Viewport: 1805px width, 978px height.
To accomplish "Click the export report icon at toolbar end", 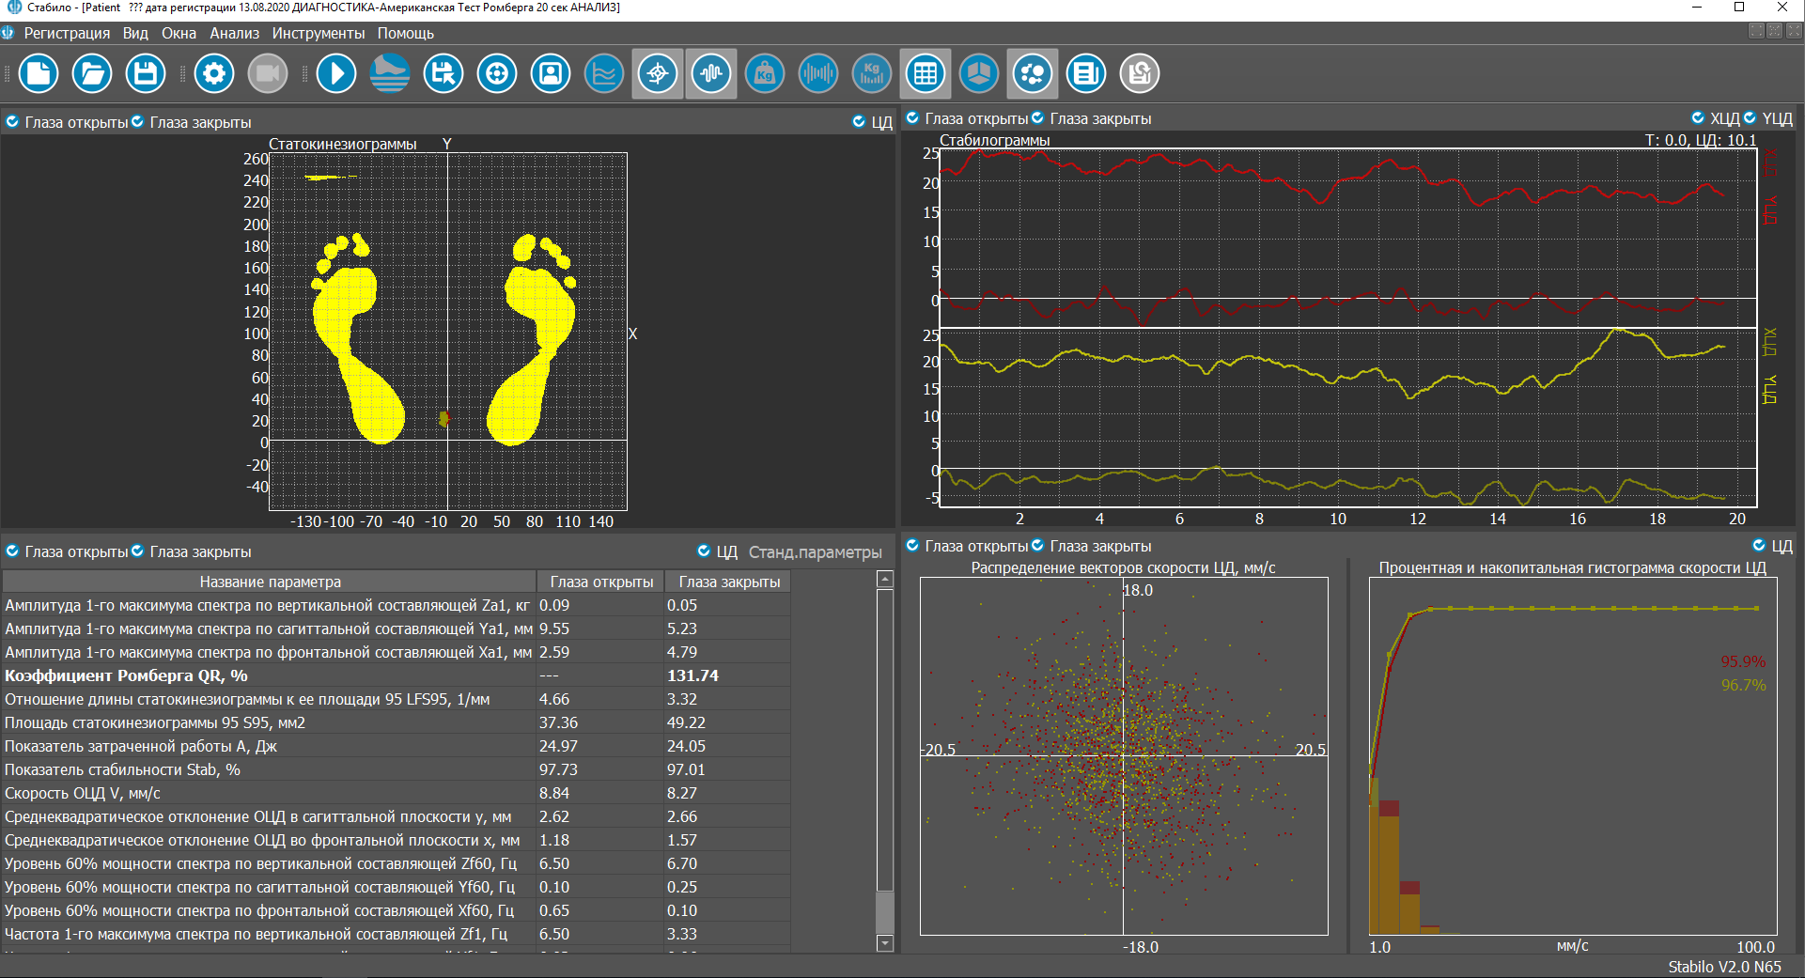I will pyautogui.click(x=1140, y=73).
